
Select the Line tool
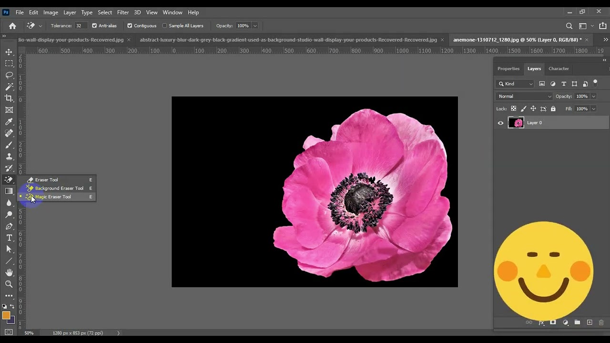tap(9, 261)
